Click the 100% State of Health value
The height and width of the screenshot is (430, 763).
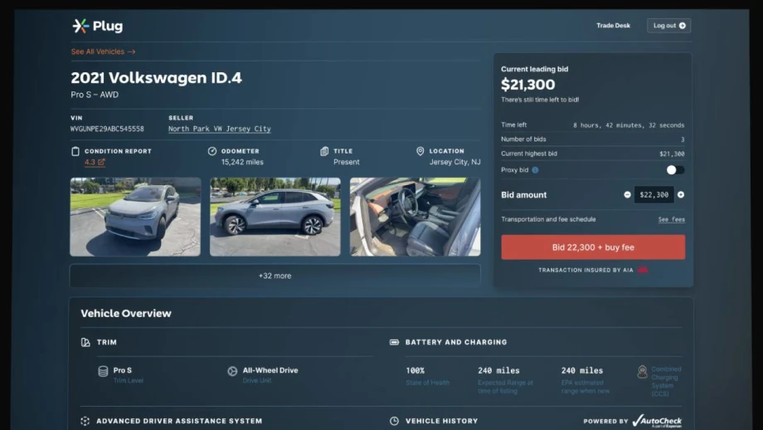click(x=415, y=370)
